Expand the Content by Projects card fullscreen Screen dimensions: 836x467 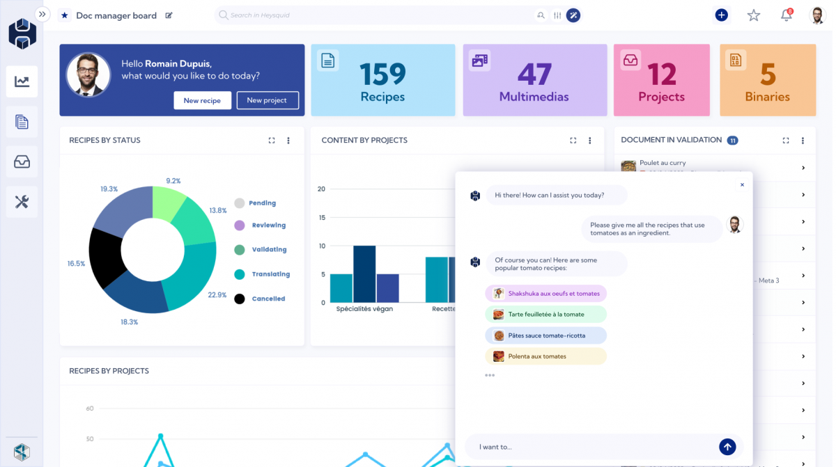pyautogui.click(x=573, y=140)
